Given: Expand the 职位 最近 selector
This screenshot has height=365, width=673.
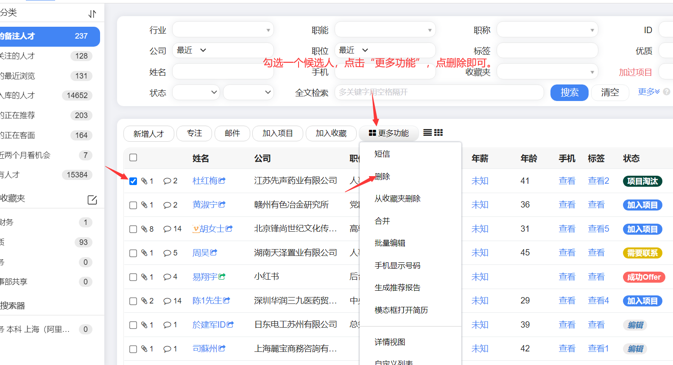Looking at the screenshot, I should pos(353,50).
